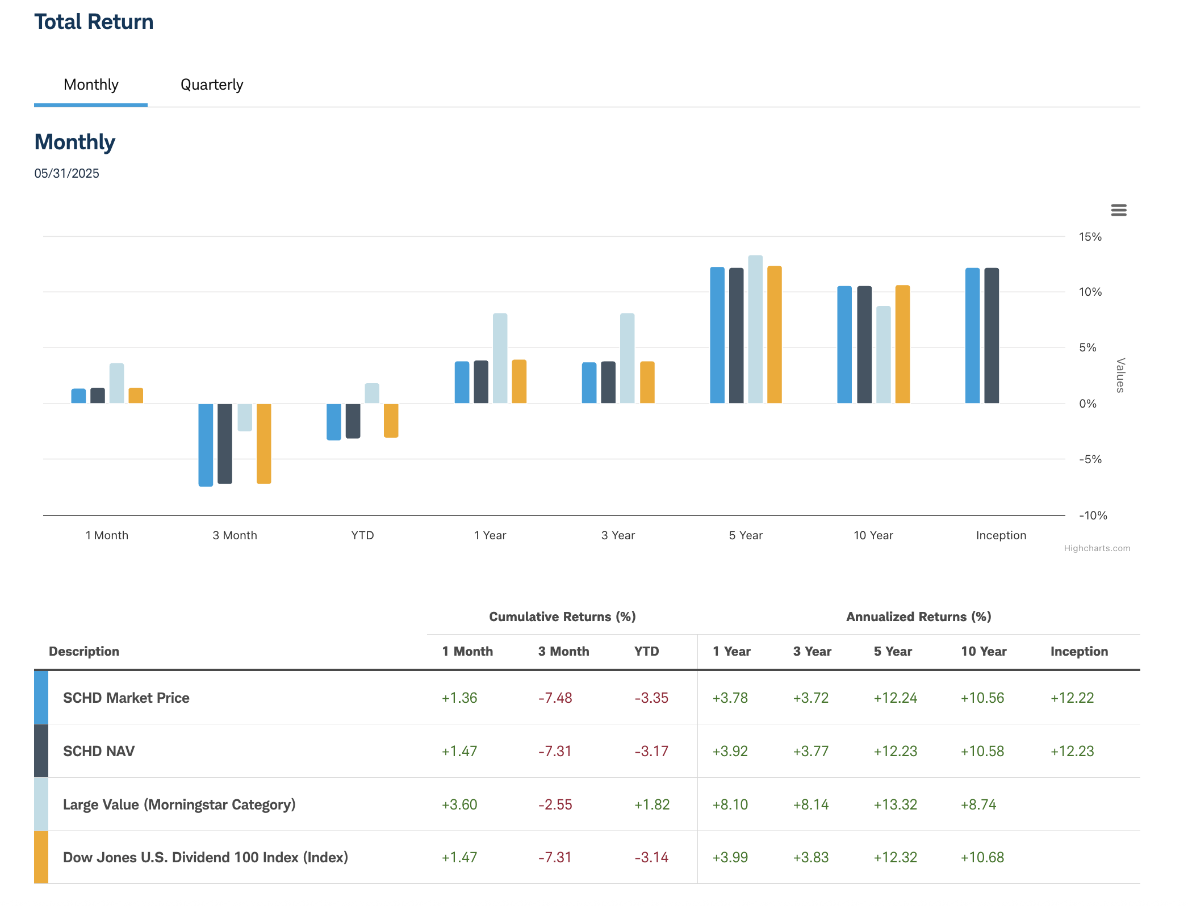
Task: Click the 3 Year table column header
Action: pos(812,651)
